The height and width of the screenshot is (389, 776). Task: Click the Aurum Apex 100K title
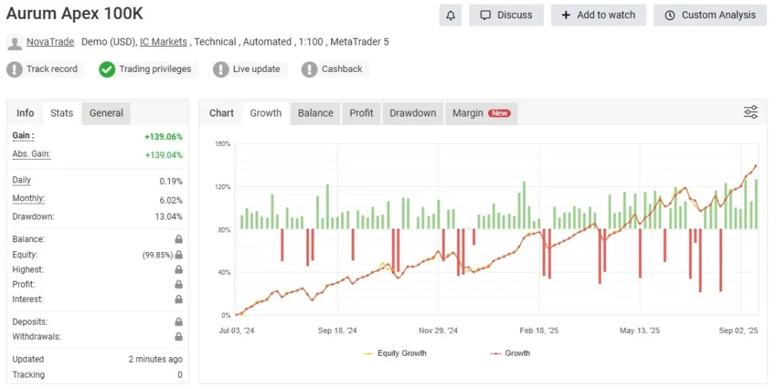pos(75,14)
